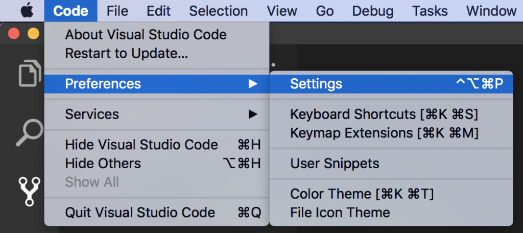The image size is (523, 233).
Task: Click the yellow minimize window button
Action: [x=33, y=34]
